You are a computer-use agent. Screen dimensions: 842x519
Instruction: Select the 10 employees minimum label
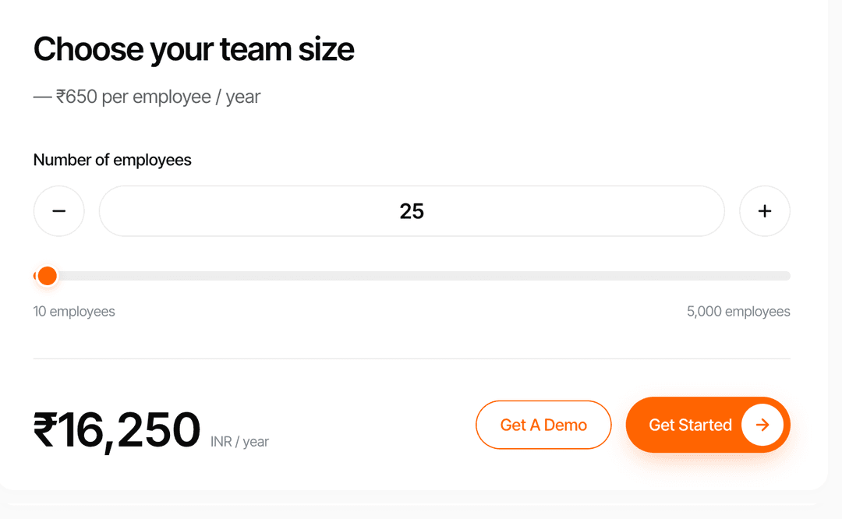click(x=74, y=311)
